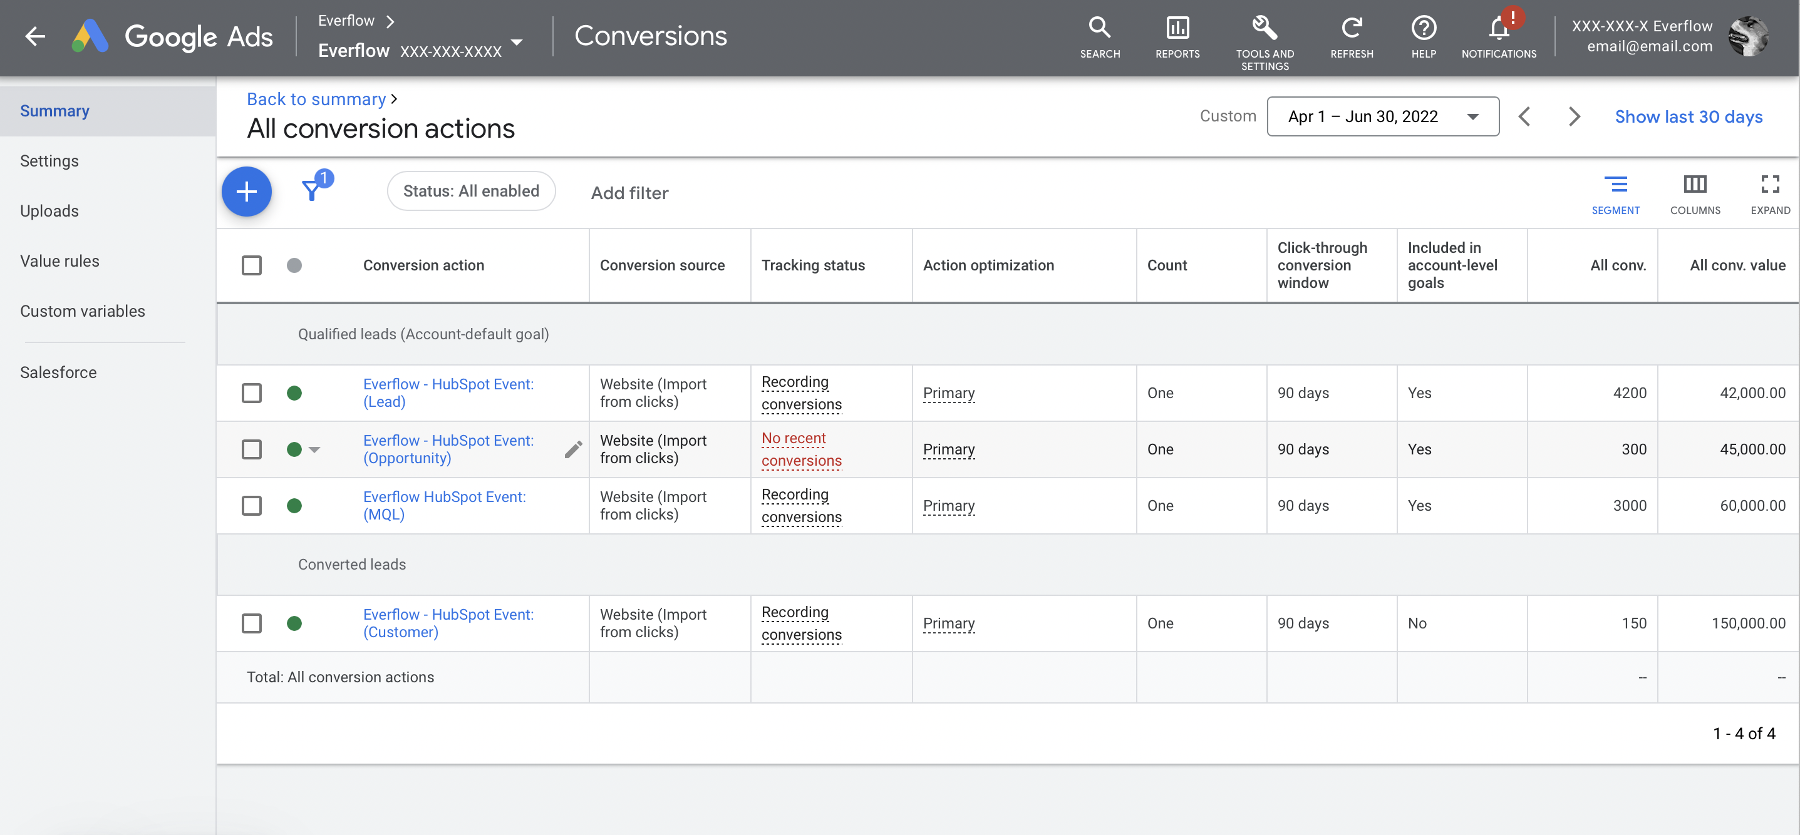Check the HubSpot Event (Opportunity) row checkbox

(x=252, y=449)
